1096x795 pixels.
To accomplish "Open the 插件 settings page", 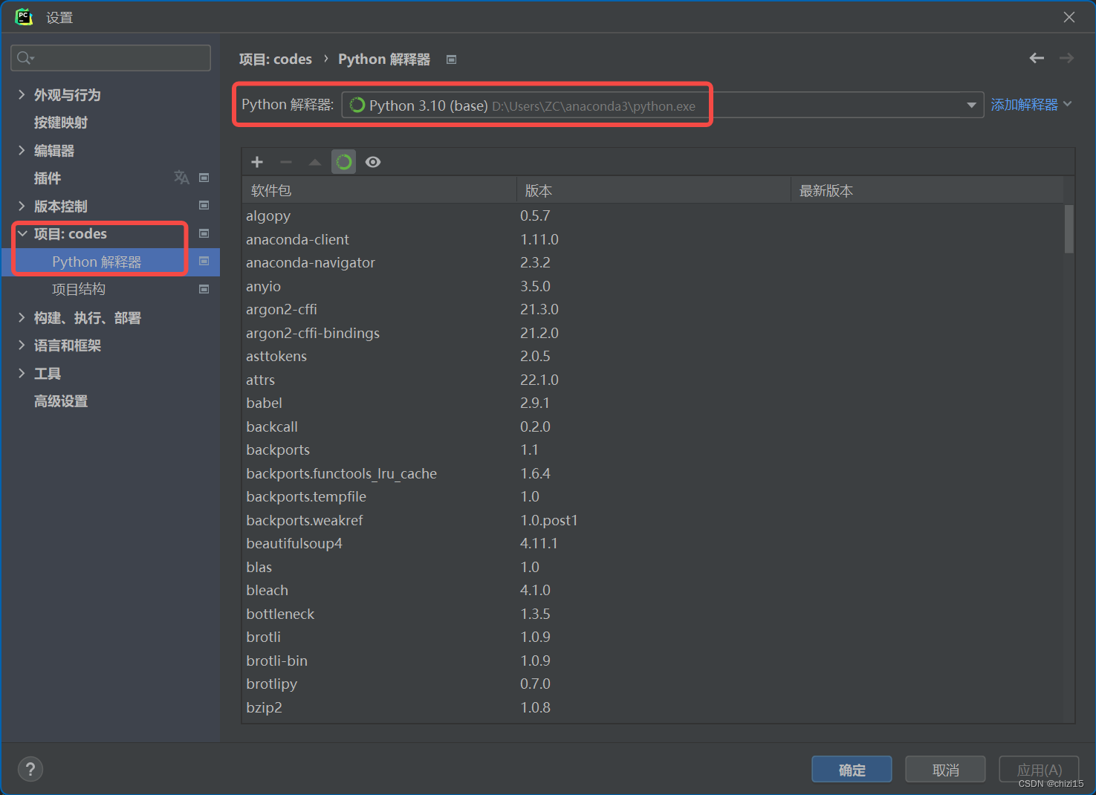I will point(48,178).
